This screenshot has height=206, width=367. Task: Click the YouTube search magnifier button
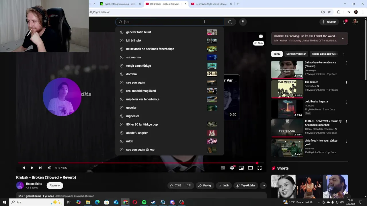(230, 22)
